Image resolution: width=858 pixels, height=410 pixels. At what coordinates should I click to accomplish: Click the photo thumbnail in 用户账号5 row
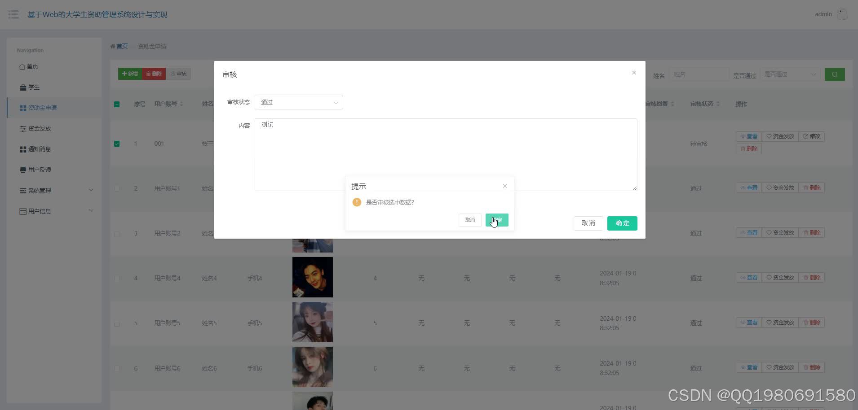tap(313, 322)
